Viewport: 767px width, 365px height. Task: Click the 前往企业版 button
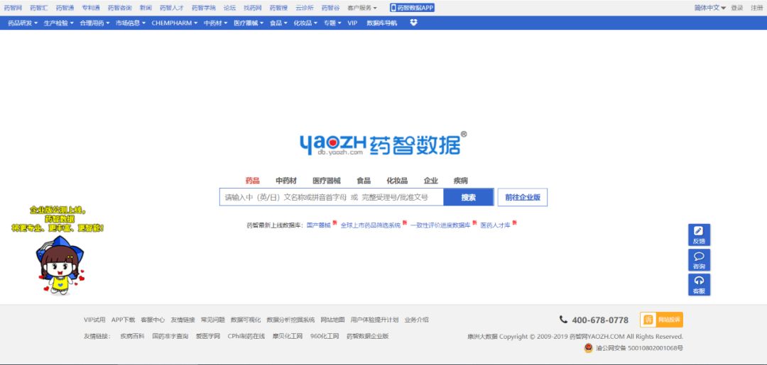pyautogui.click(x=523, y=197)
